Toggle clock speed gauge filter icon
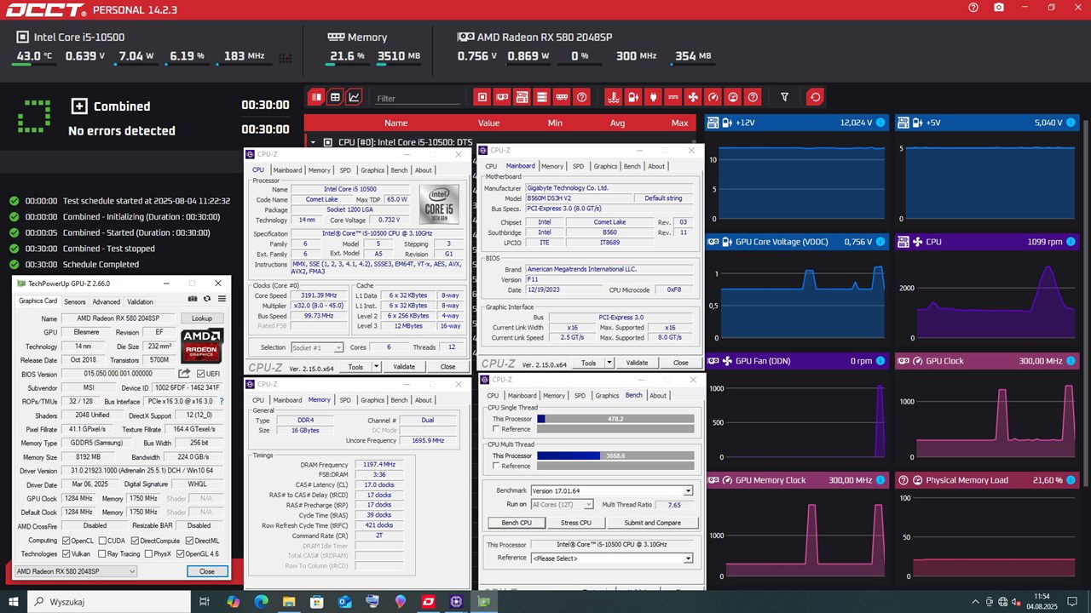The height and width of the screenshot is (613, 1091). [713, 97]
